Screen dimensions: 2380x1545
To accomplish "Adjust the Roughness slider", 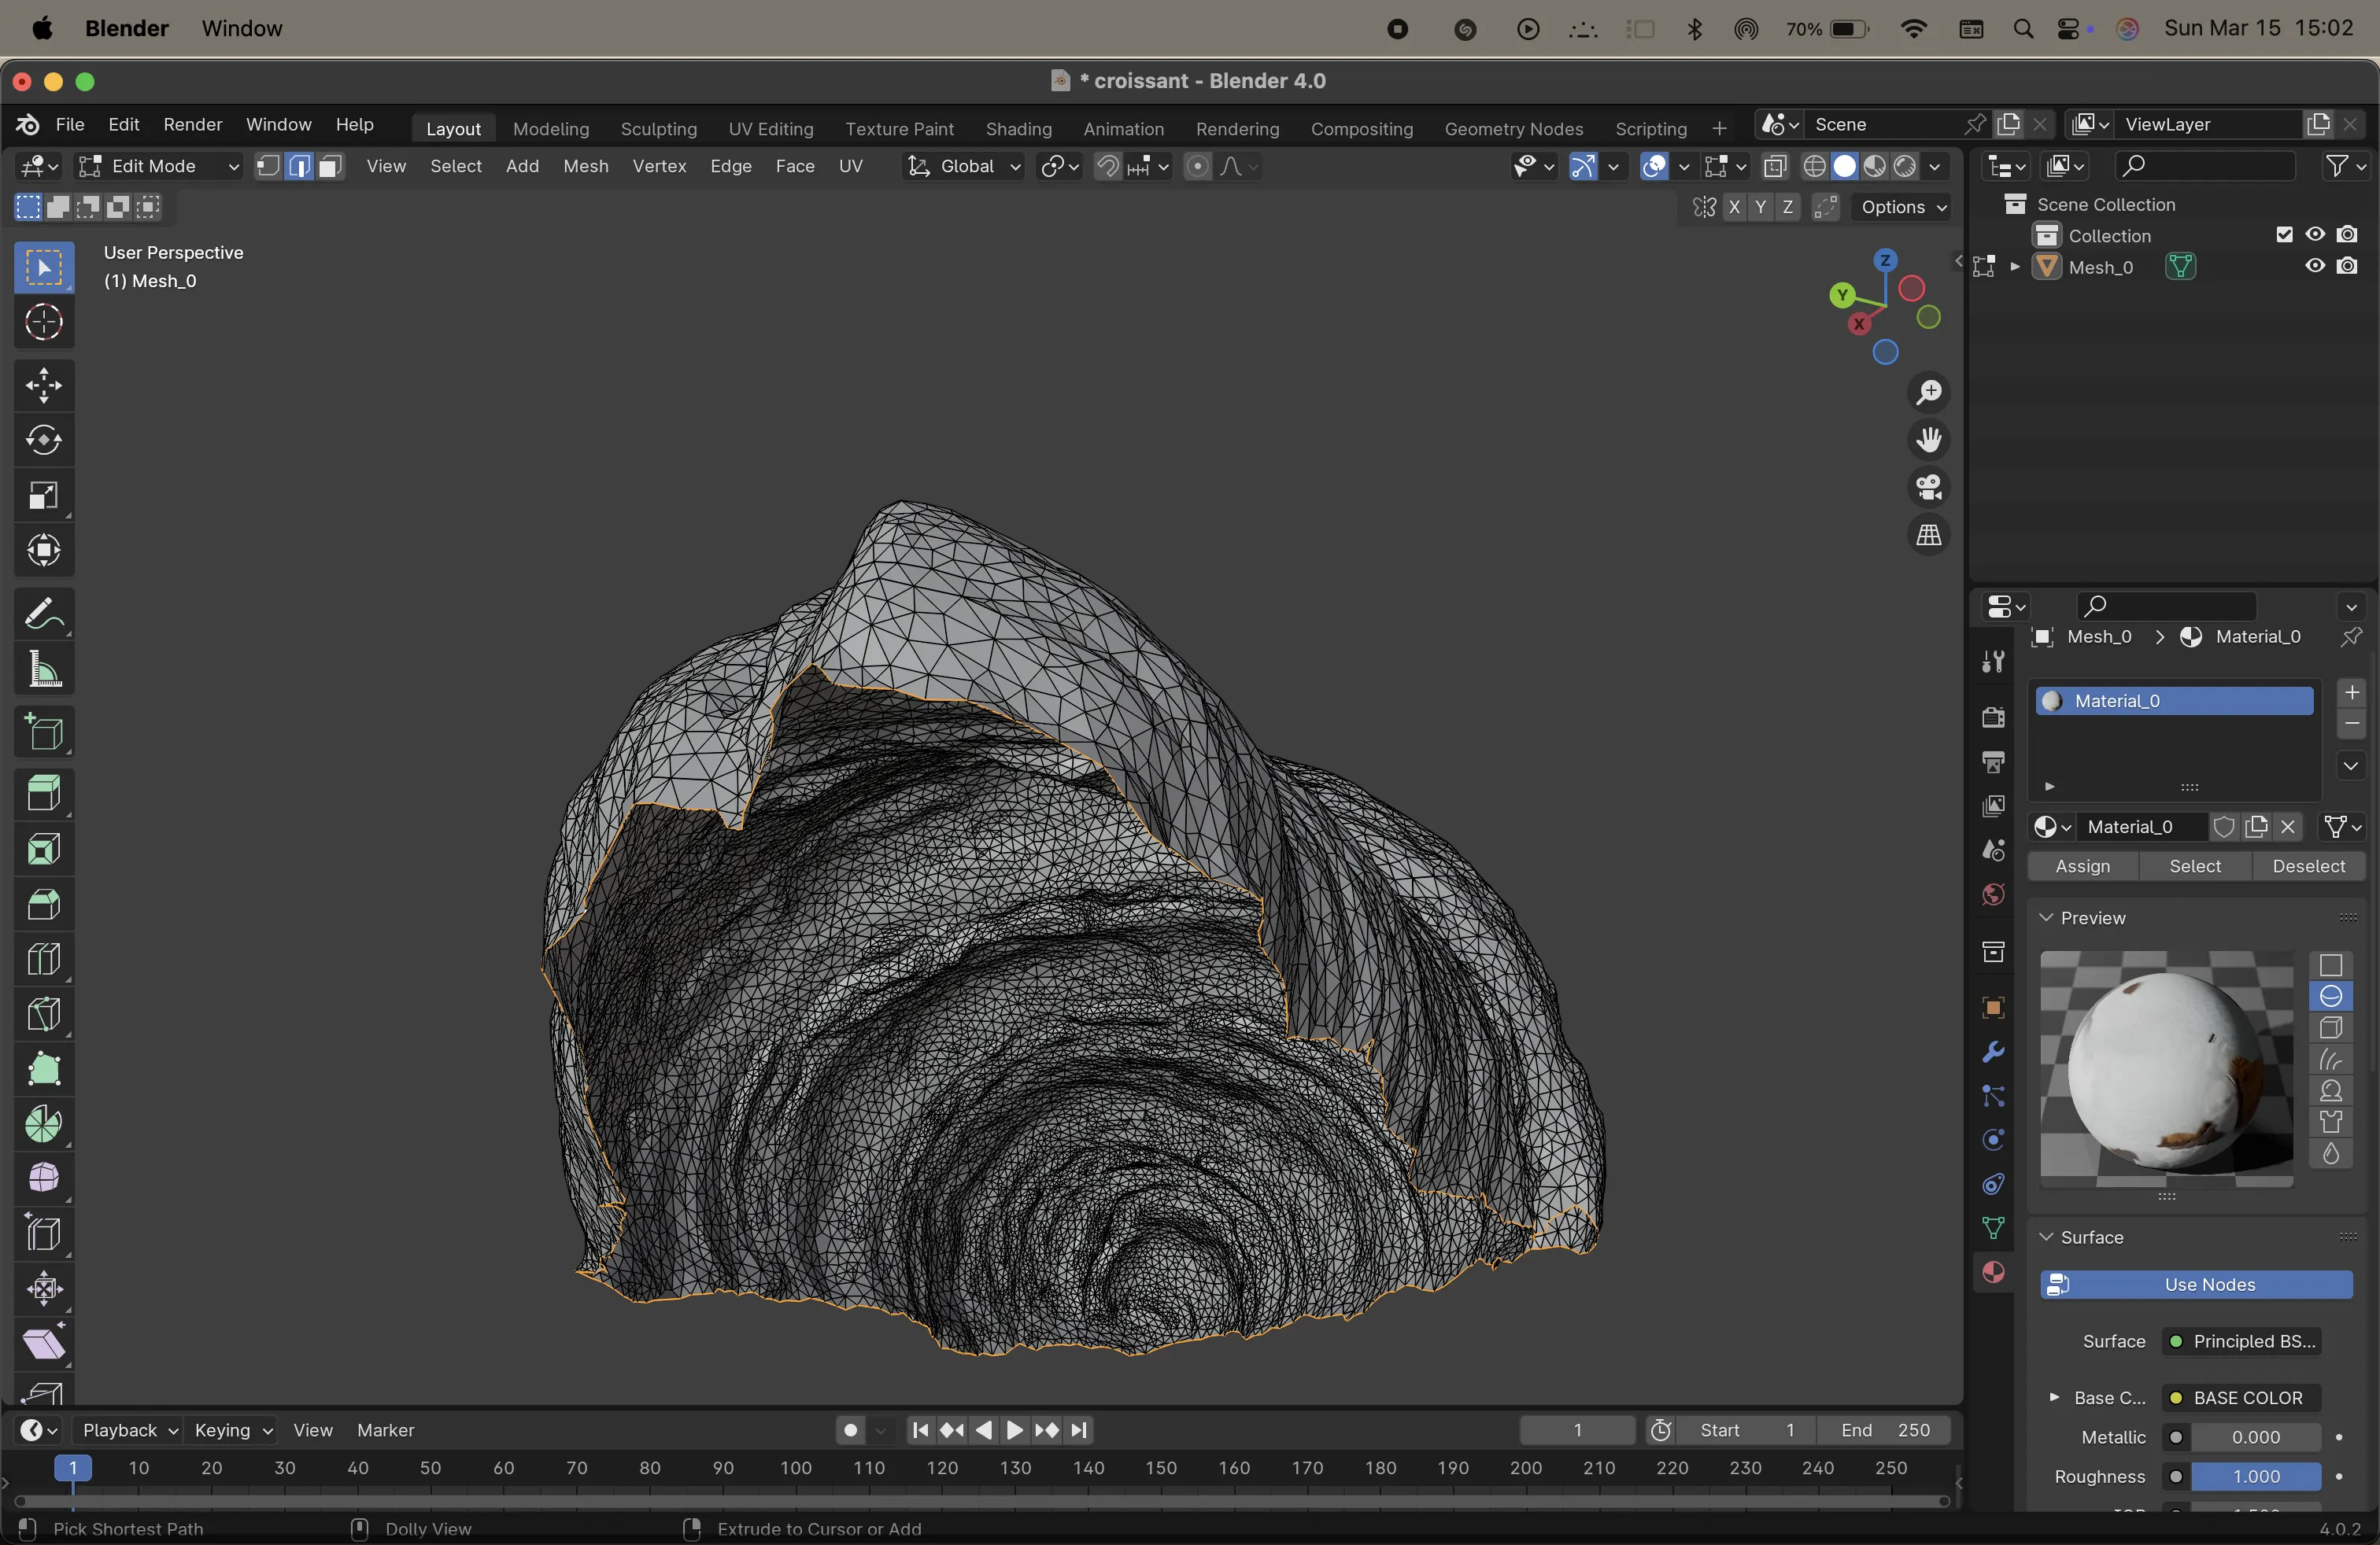I will pos(2255,1476).
